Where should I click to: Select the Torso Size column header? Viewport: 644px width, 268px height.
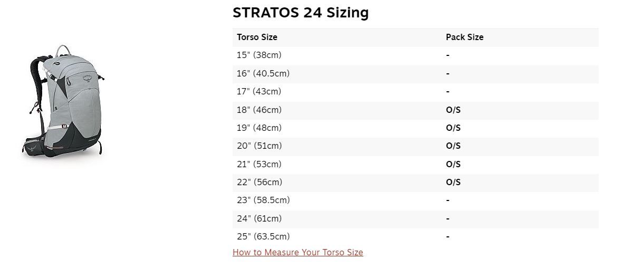(257, 37)
